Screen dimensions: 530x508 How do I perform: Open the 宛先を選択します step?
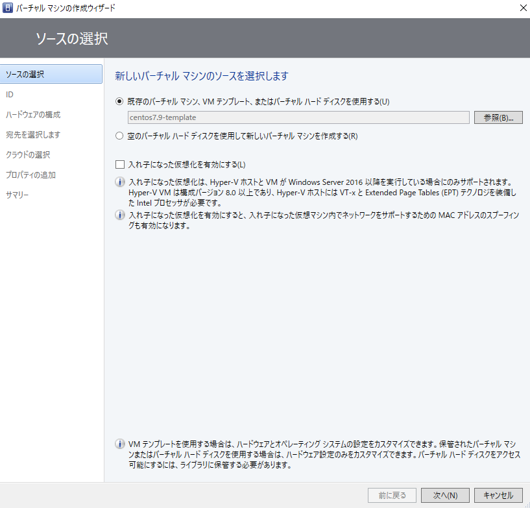tap(33, 134)
